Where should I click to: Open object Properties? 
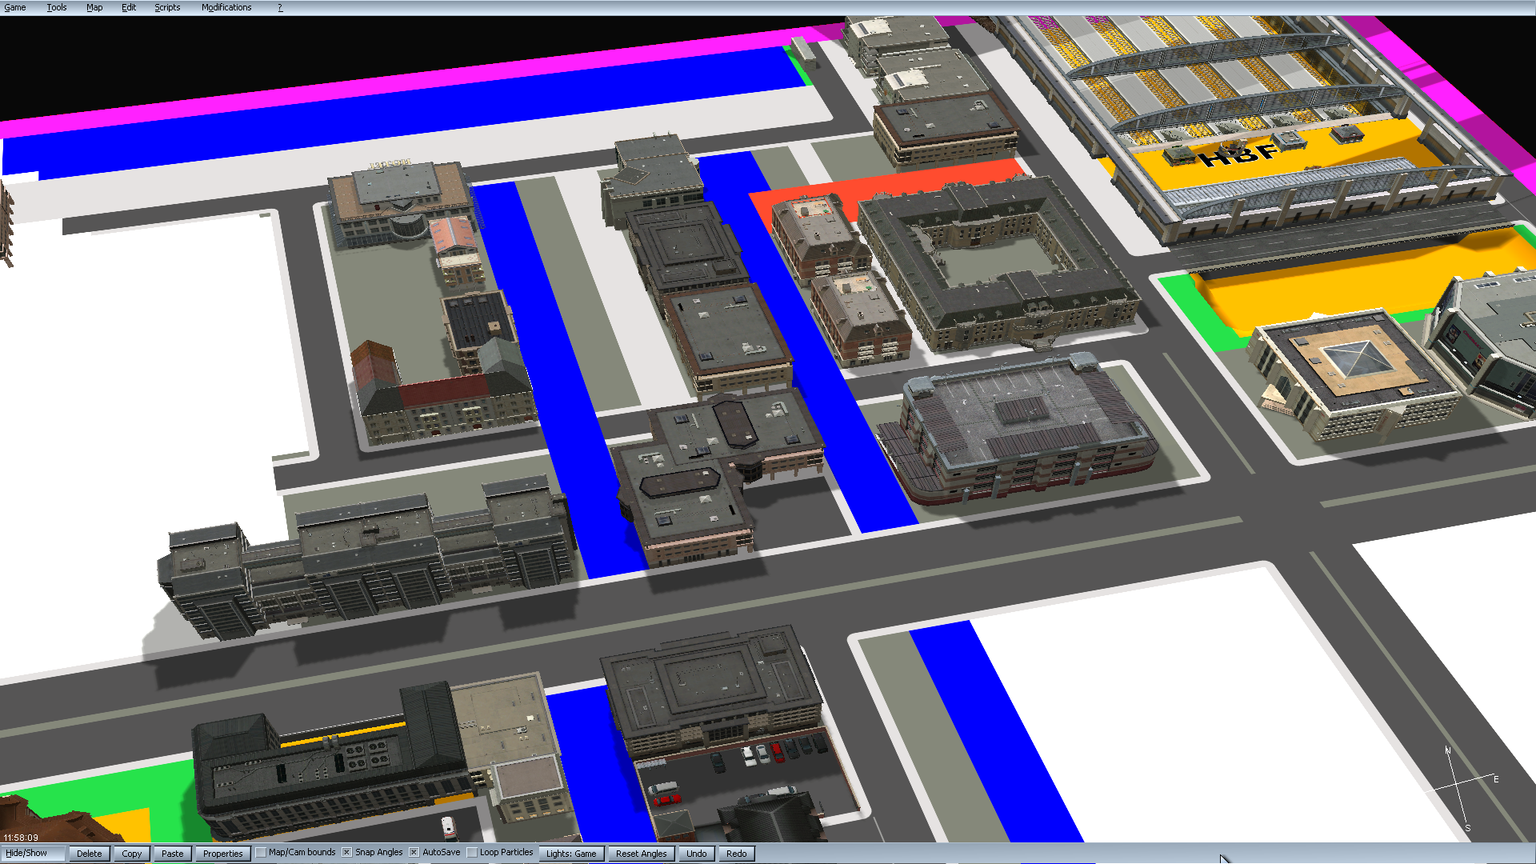pos(222,854)
